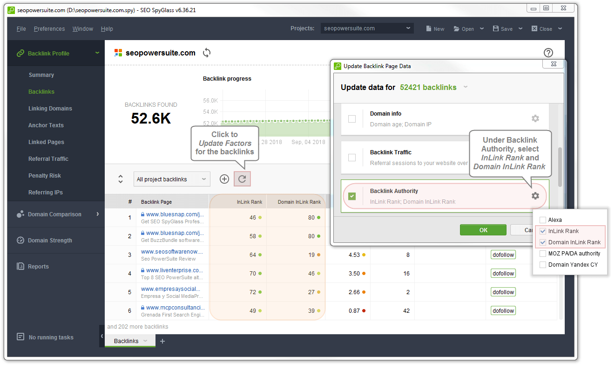Collapse the Backlink Profile section chevron

97,53
